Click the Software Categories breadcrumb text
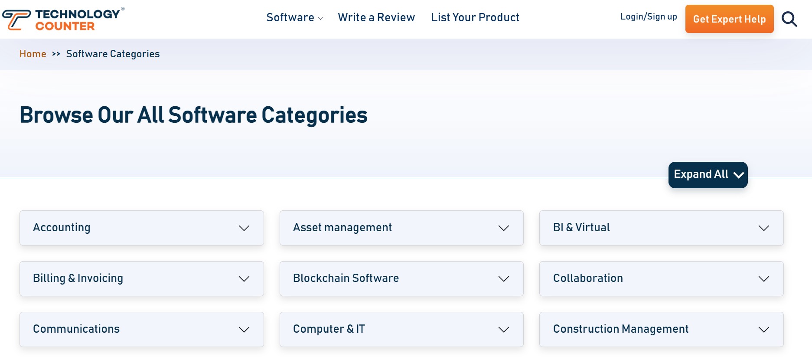Viewport: 812px width, 357px height. pos(113,54)
